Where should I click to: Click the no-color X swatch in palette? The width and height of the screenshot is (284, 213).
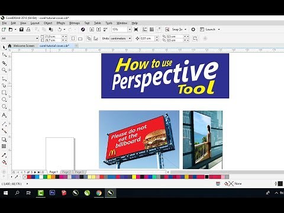click(25, 177)
